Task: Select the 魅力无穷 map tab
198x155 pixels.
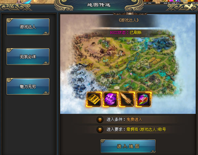Action: 28,87
